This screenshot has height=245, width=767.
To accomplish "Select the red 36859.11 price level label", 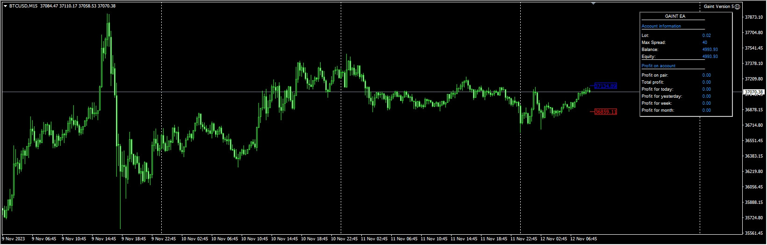I will pos(605,112).
